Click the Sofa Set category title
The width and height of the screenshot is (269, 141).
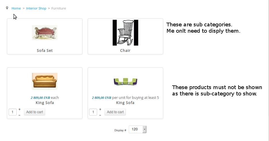point(45,50)
